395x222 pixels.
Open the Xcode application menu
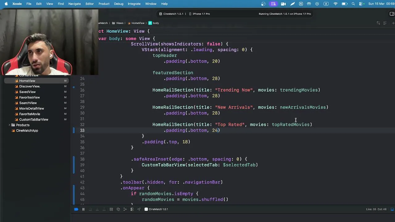pos(17,4)
